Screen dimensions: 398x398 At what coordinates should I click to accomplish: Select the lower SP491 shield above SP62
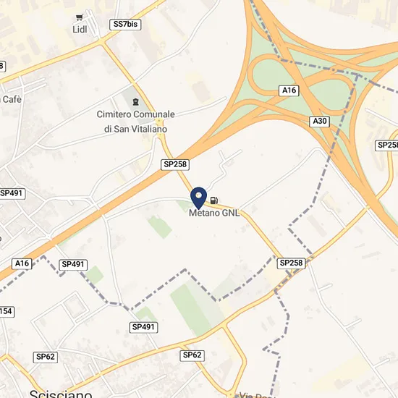[x=143, y=327]
